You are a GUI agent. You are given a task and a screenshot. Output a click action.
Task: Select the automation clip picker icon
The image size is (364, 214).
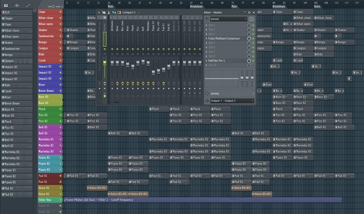28,5
